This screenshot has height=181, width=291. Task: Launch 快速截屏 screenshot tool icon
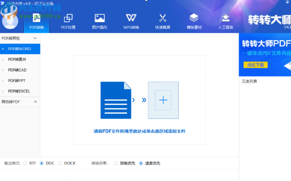[162, 19]
